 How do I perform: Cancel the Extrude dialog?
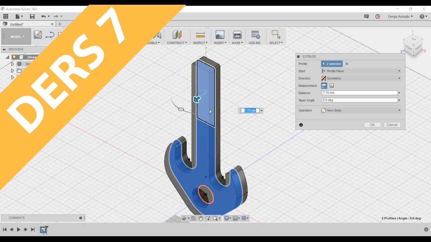(x=392, y=125)
